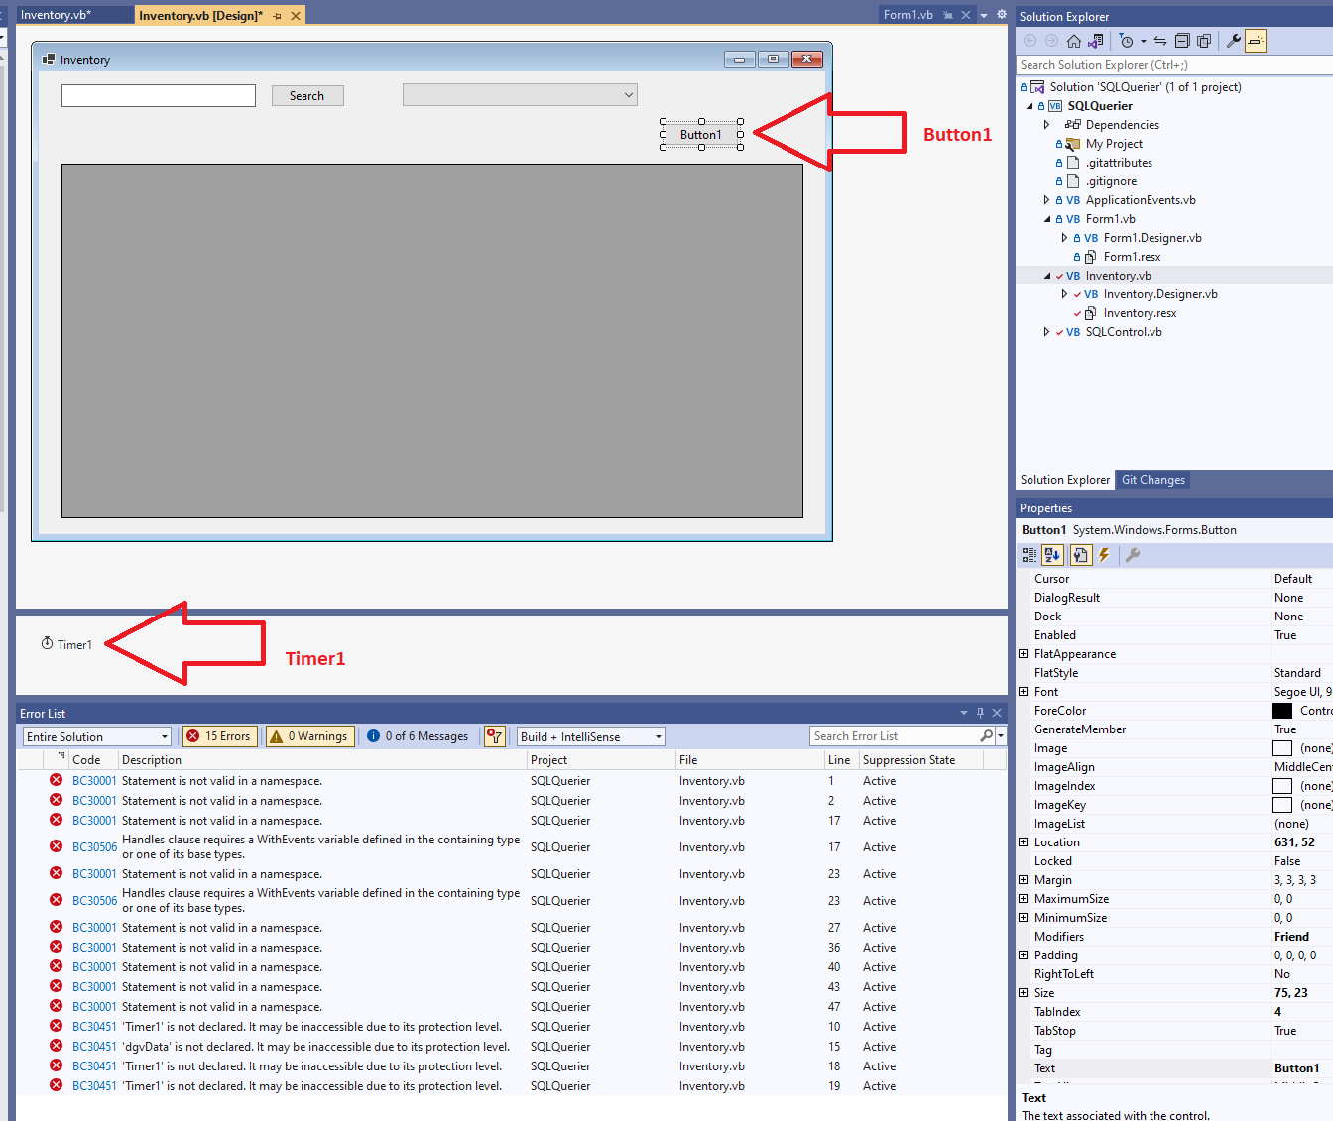Click error icon of 'dgvData' is not declared row

[x=57, y=1046]
